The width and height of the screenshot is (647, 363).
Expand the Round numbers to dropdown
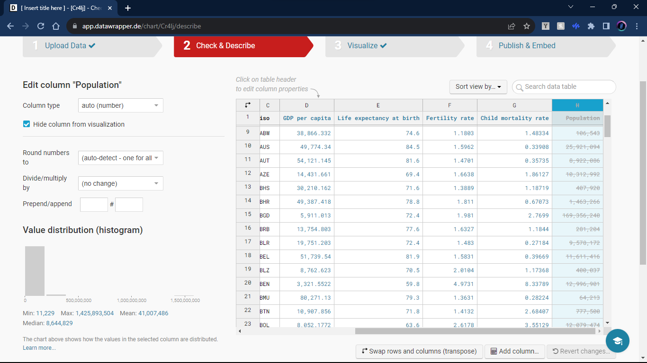click(x=120, y=158)
